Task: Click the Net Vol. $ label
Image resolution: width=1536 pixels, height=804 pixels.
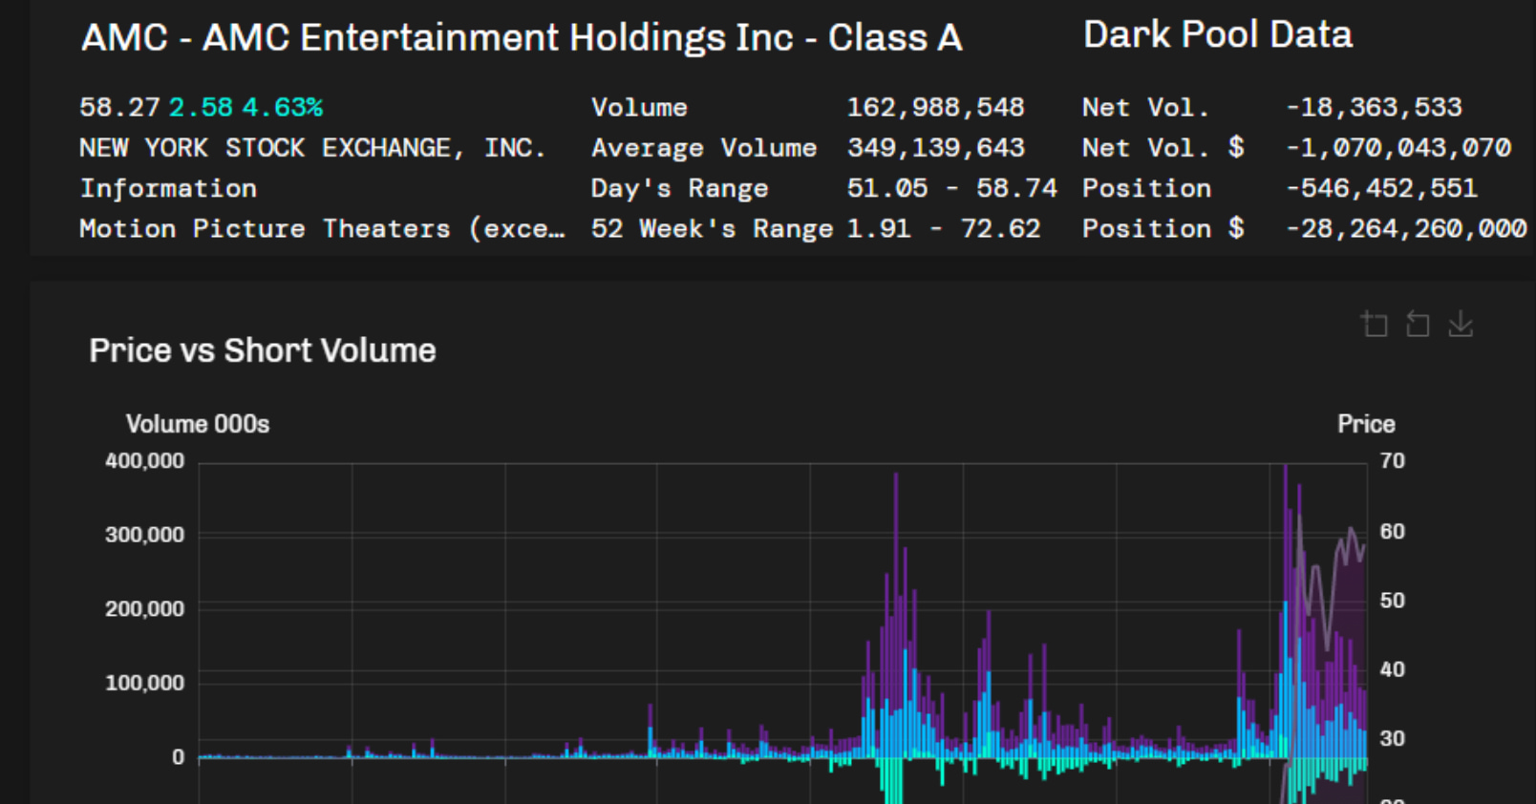Action: coord(1163,148)
